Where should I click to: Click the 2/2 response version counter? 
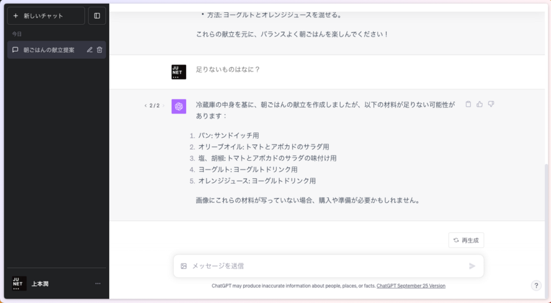click(155, 106)
